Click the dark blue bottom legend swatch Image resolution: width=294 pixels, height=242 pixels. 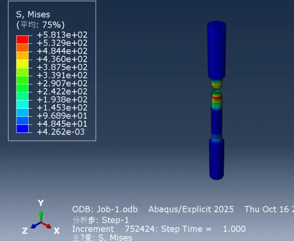pyautogui.click(x=22, y=129)
